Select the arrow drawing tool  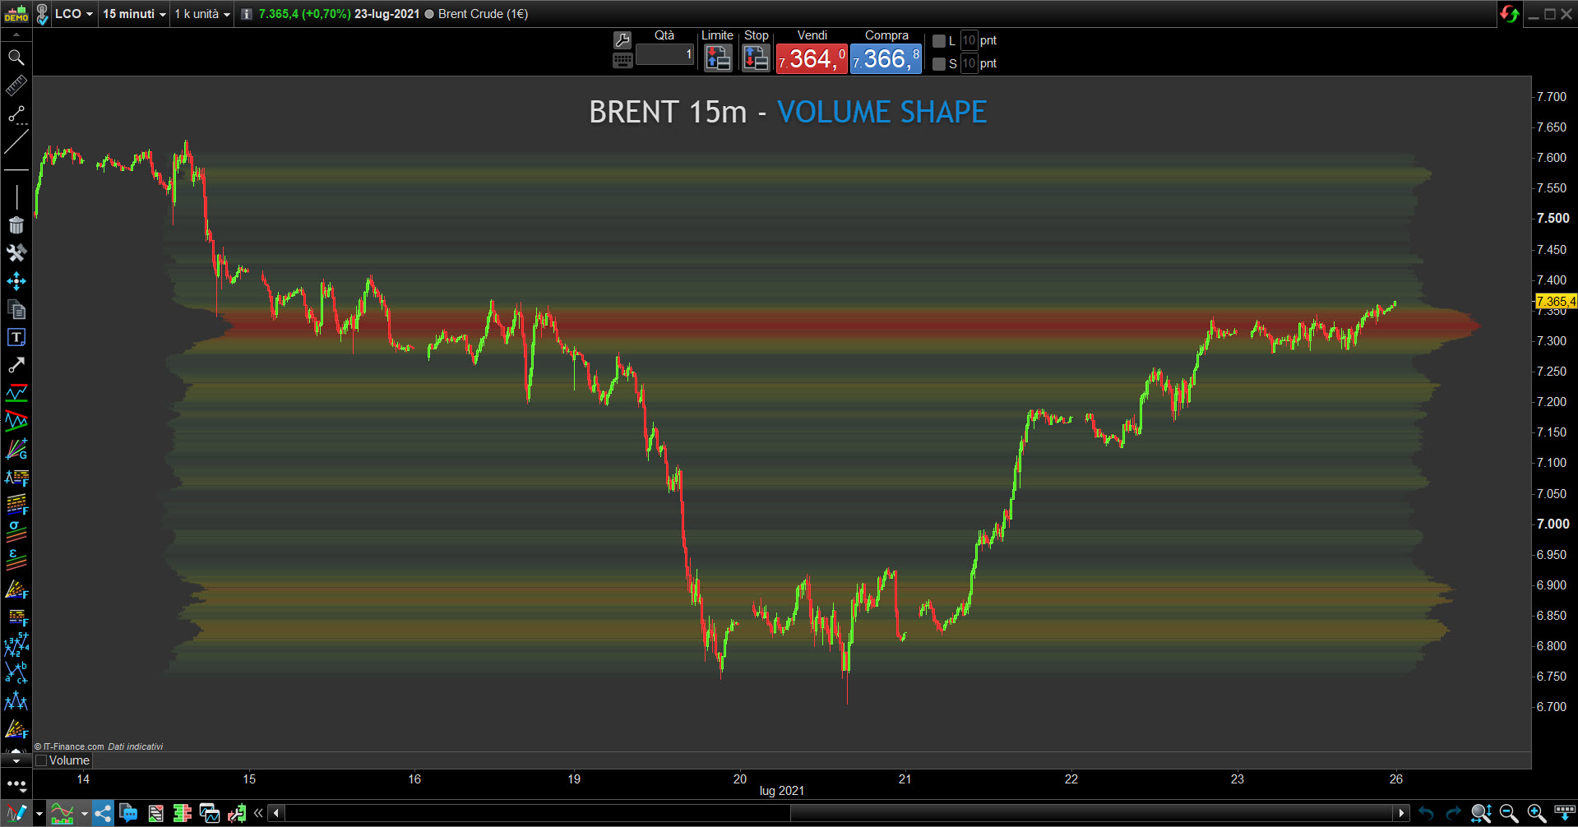click(16, 365)
